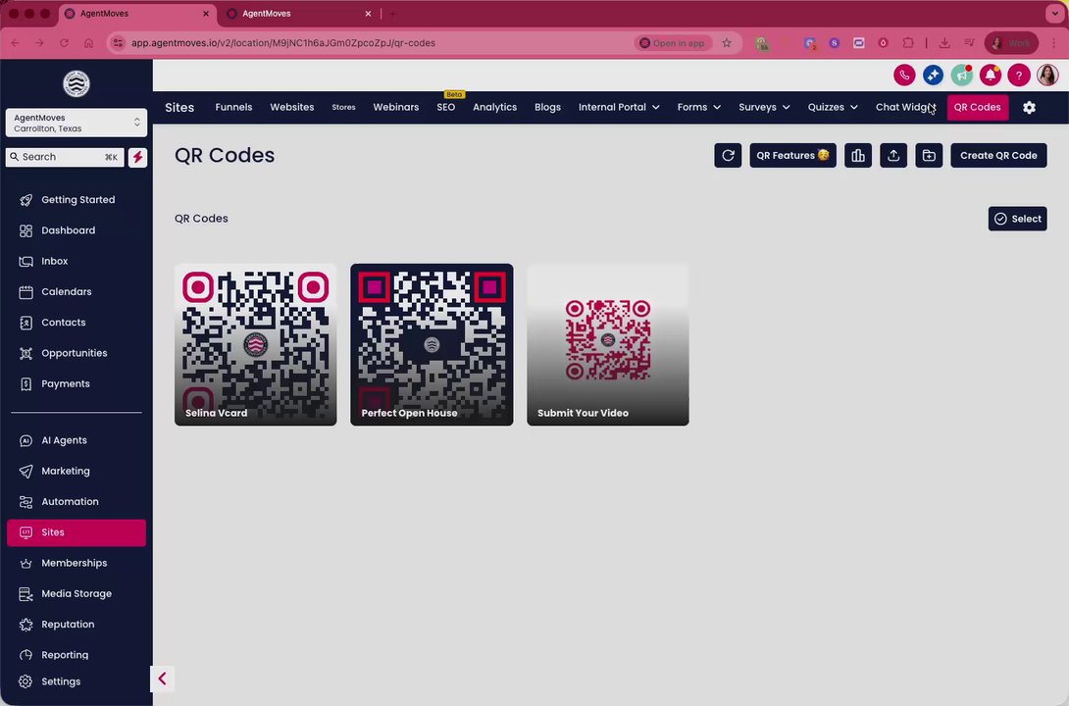Click the browser address bar URL
Image resolution: width=1069 pixels, height=706 pixels.
pos(282,43)
